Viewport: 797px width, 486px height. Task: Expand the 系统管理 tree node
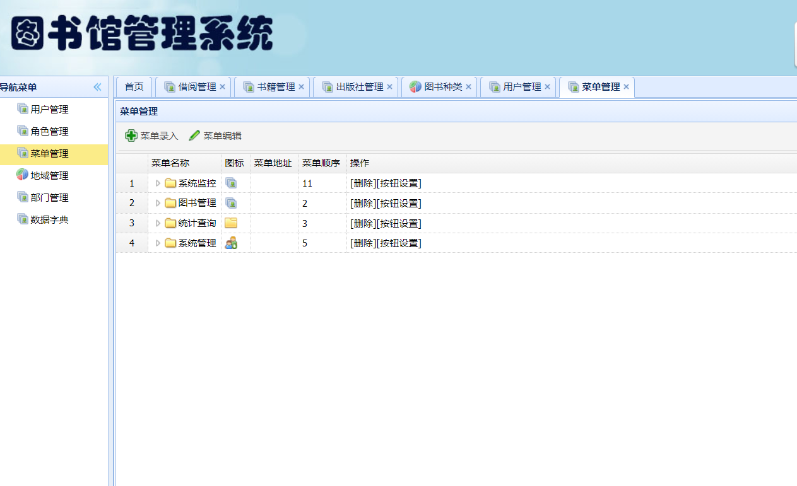click(x=158, y=243)
